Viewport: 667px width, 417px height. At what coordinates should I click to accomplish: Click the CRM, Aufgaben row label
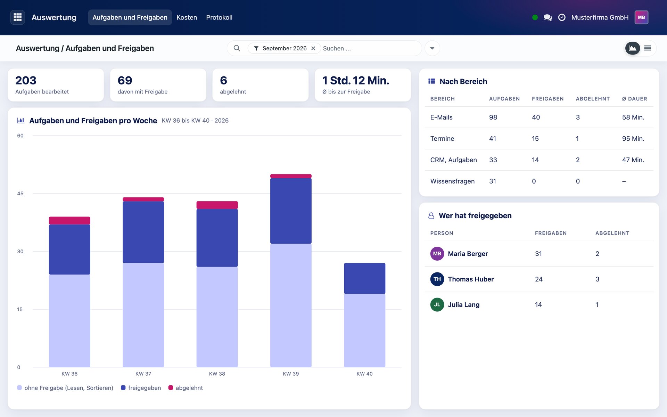pyautogui.click(x=453, y=160)
